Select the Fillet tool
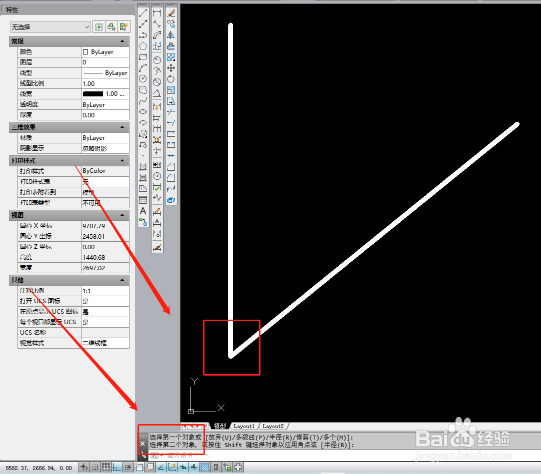Image resolution: width=541 pixels, height=474 pixels. pyautogui.click(x=171, y=177)
